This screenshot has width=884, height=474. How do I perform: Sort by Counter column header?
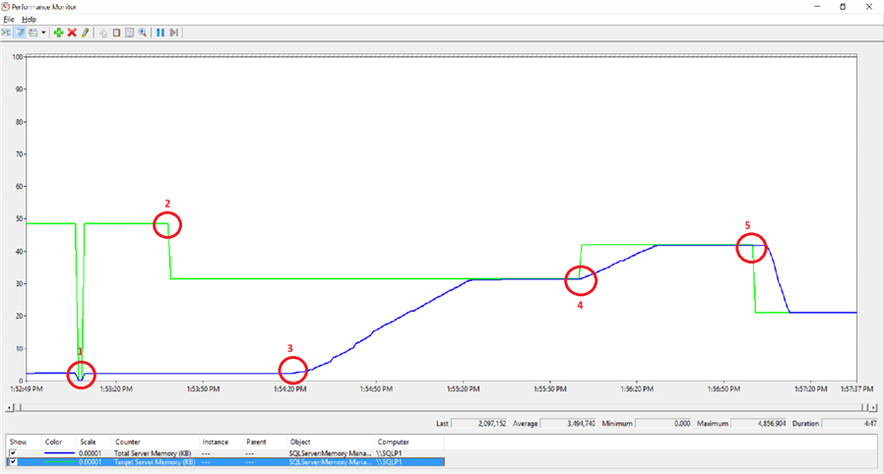(155, 442)
